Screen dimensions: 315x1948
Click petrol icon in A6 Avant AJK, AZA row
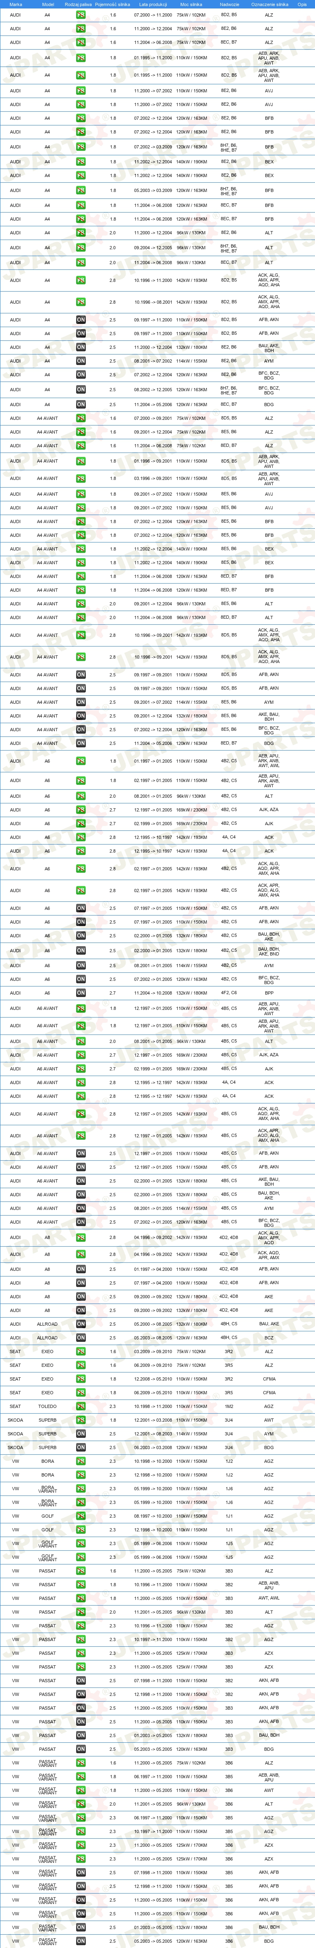click(x=81, y=1055)
